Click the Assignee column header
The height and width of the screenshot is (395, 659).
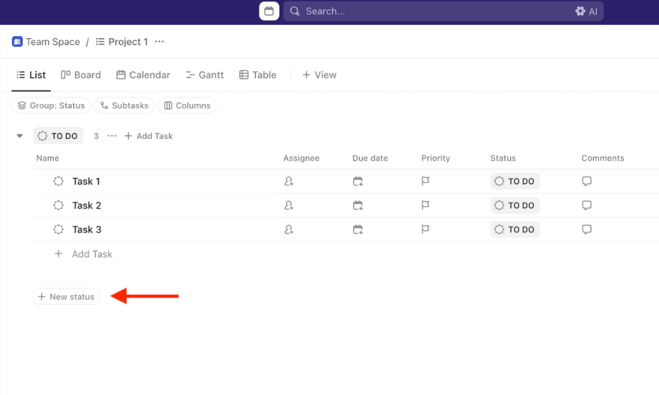[301, 158]
